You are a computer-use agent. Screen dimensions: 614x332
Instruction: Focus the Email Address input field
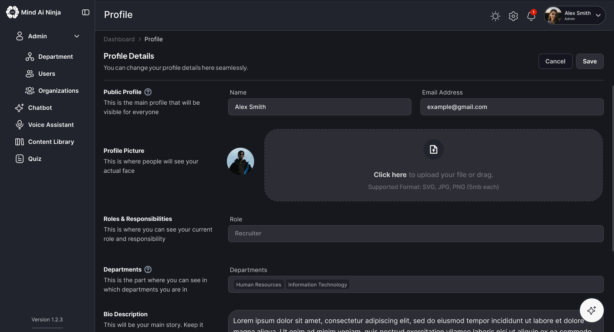pos(512,107)
